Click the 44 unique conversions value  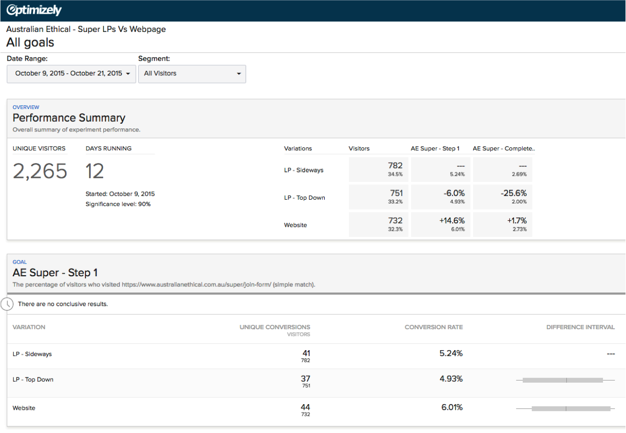(x=305, y=407)
